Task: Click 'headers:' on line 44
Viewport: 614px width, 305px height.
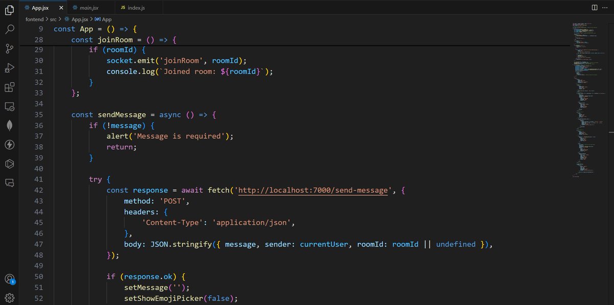Action: [x=141, y=212]
